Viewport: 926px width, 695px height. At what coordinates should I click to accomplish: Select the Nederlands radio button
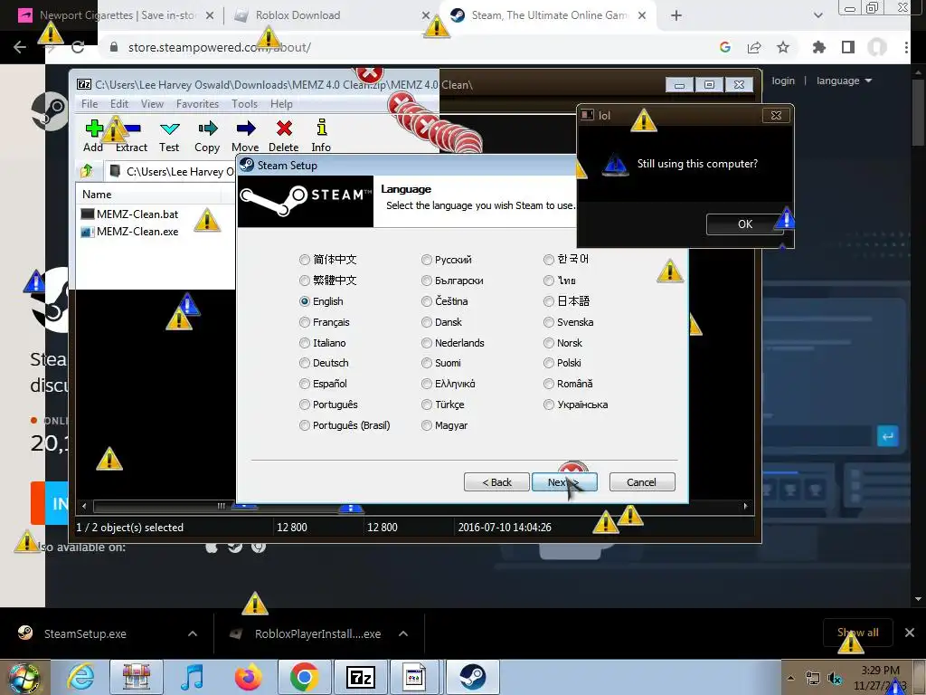click(427, 343)
